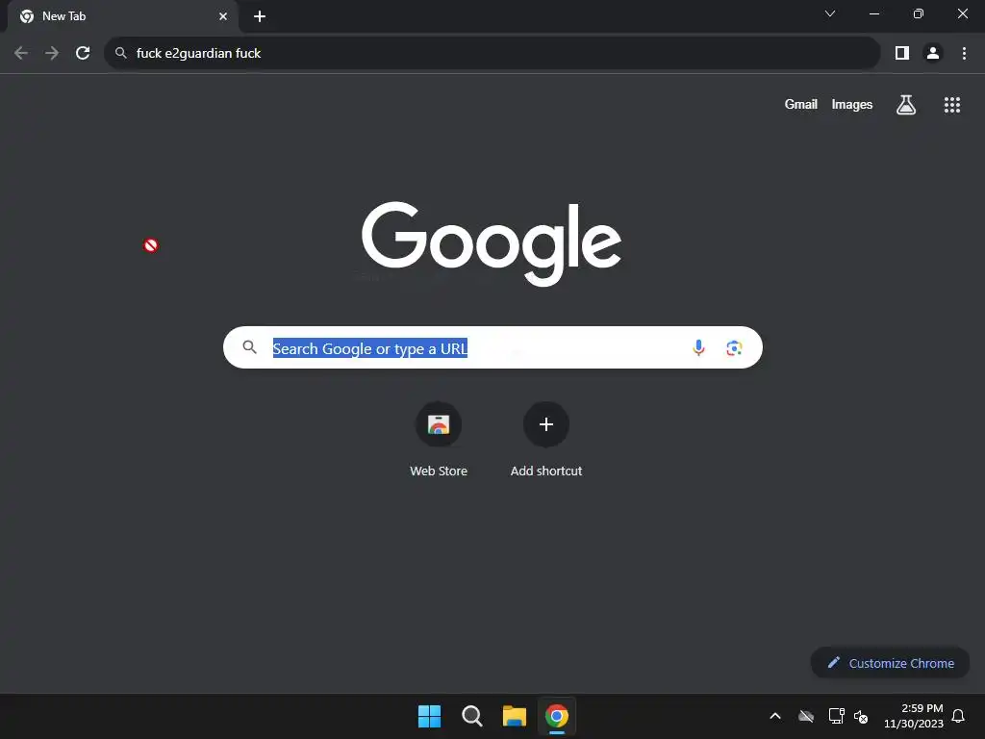
Task: Click the muted volume tray icon
Action: (x=861, y=716)
